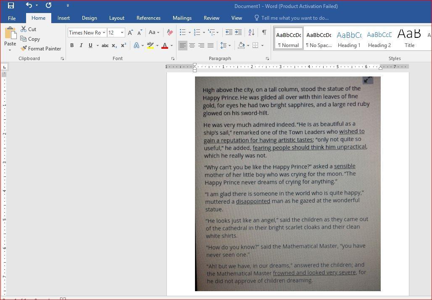Toggle strikethrough formatting
Viewport: 432px width, 300px height.
[105, 45]
